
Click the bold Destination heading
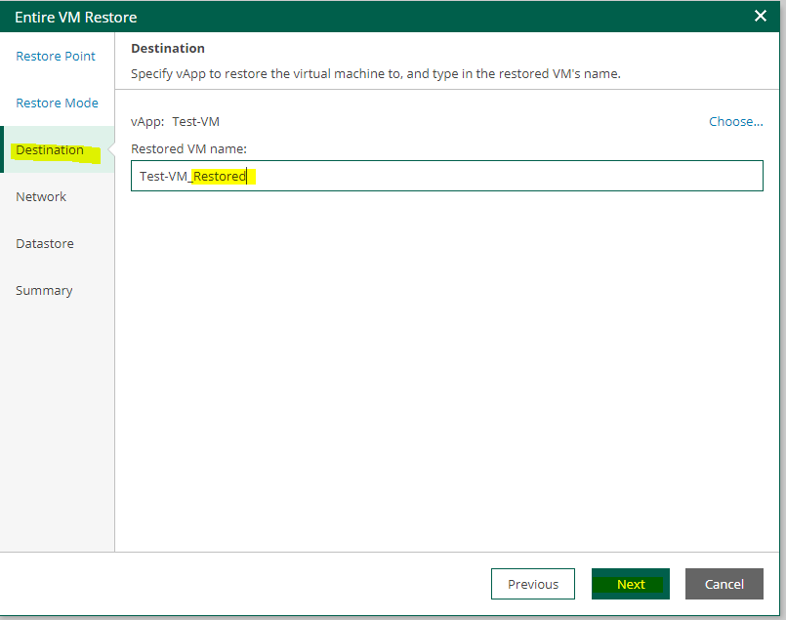tap(168, 49)
